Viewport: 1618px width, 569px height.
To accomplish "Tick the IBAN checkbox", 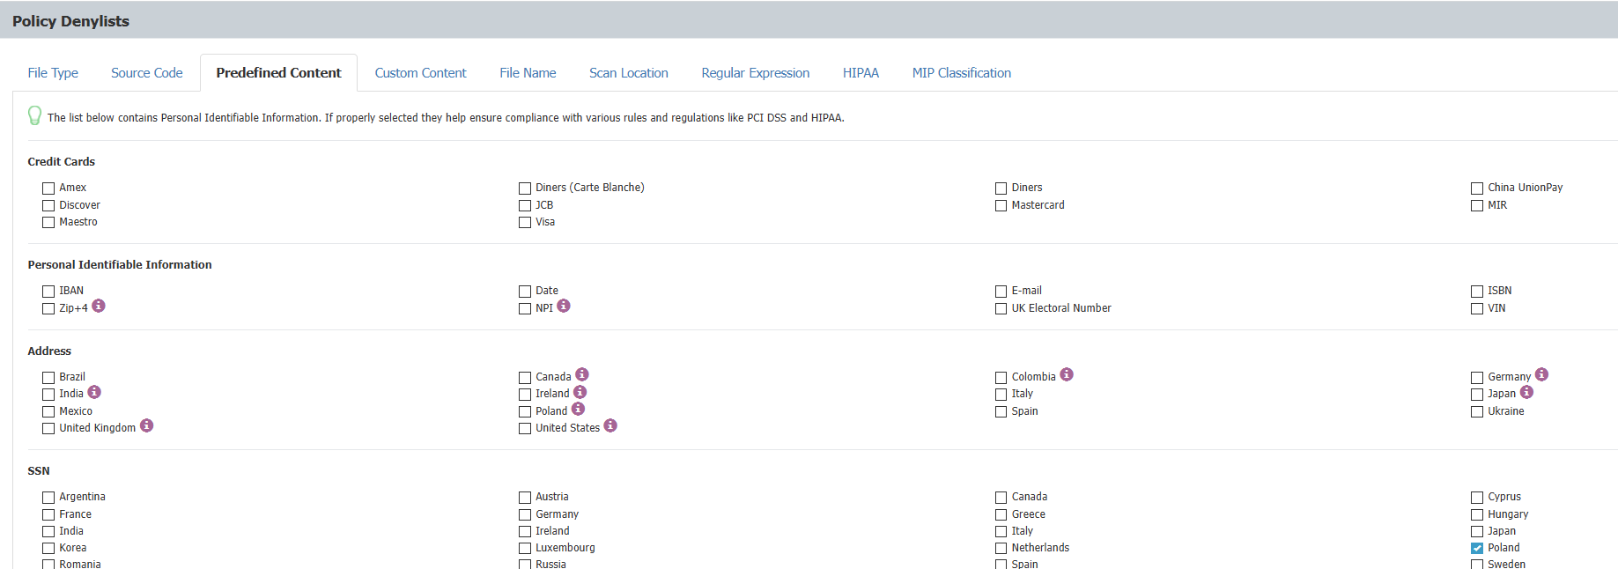I will click(x=48, y=292).
